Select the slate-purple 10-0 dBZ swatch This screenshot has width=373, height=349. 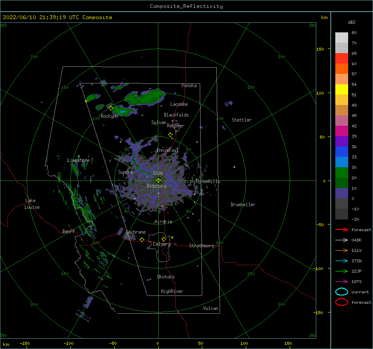[342, 193]
